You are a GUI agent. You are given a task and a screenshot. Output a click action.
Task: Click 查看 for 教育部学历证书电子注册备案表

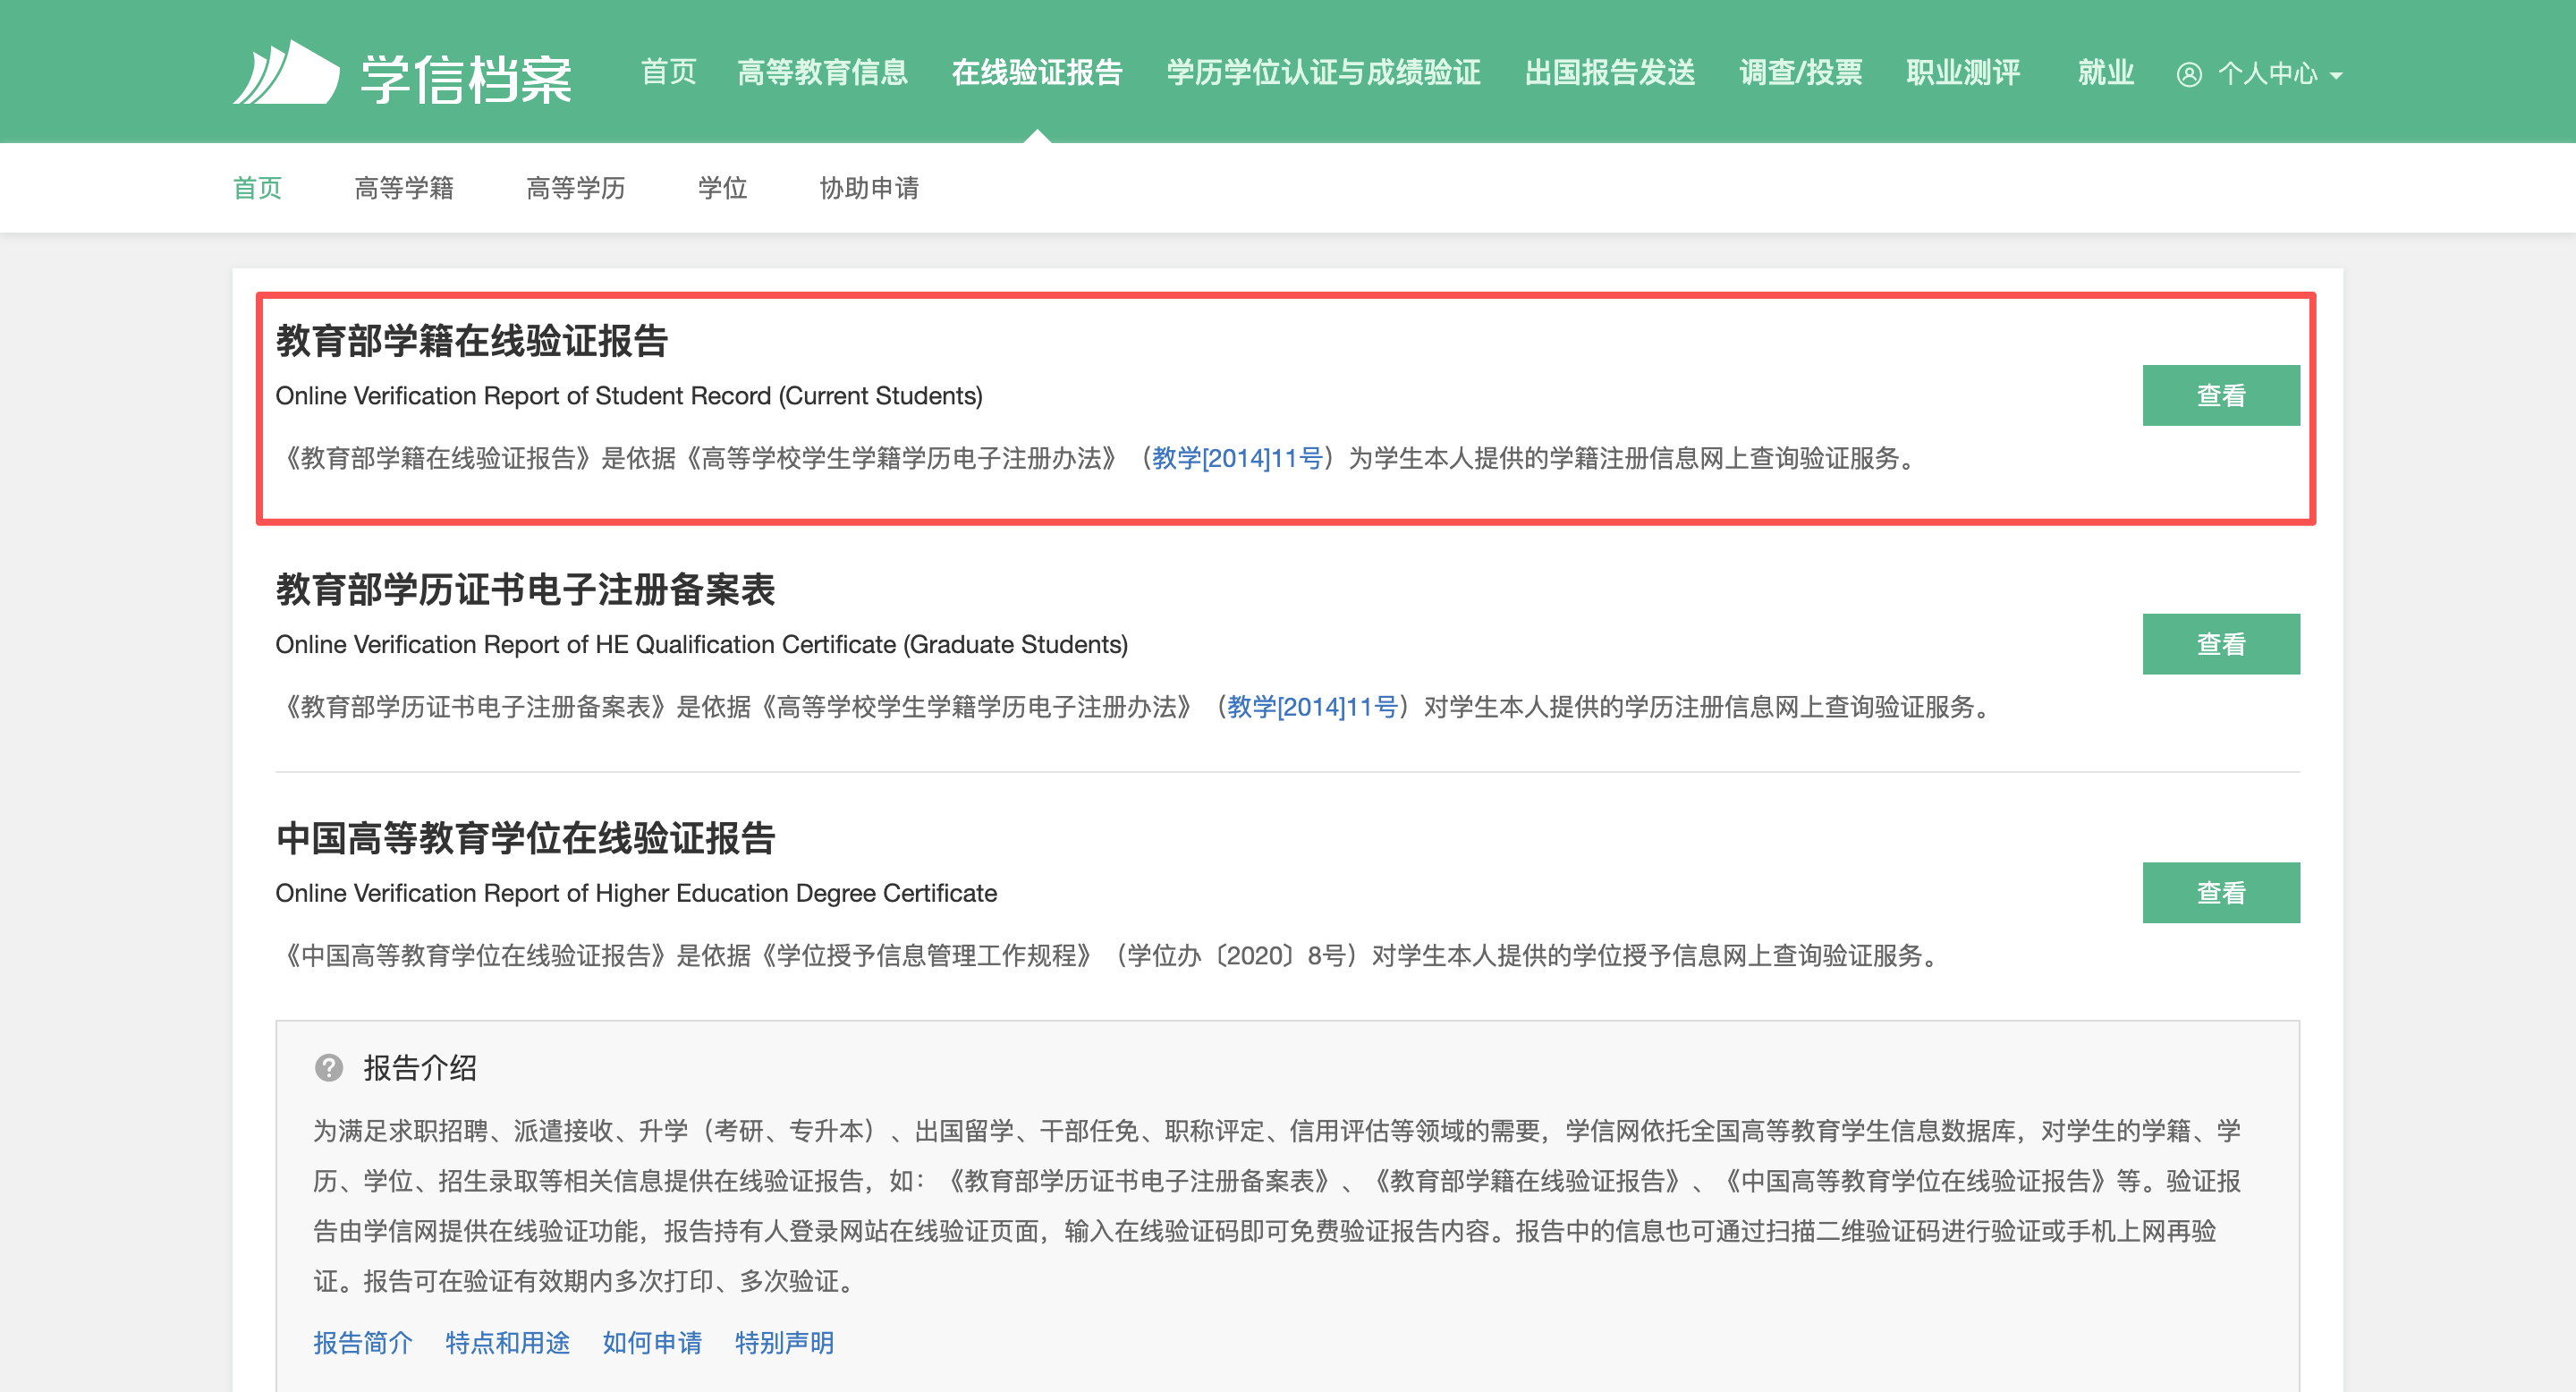tap(2220, 644)
